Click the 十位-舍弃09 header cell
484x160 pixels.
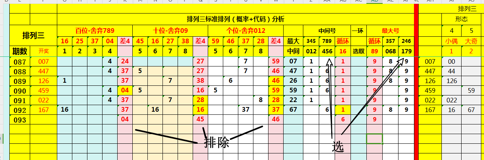point(170,30)
